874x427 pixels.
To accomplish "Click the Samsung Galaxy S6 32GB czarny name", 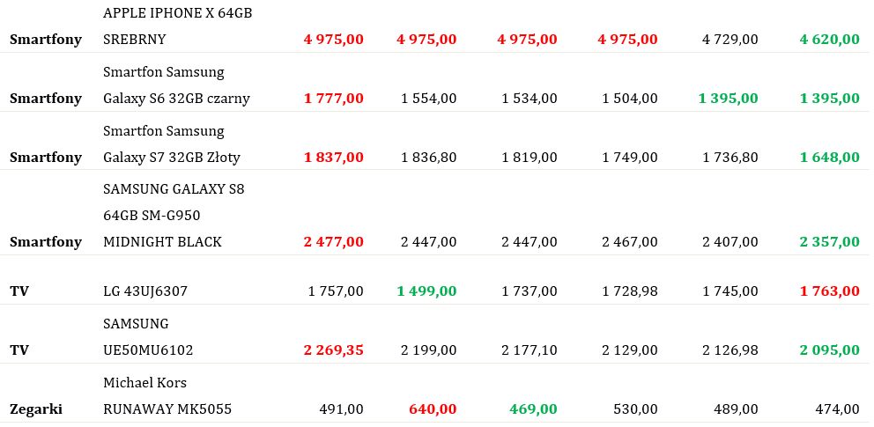I will coord(176,85).
